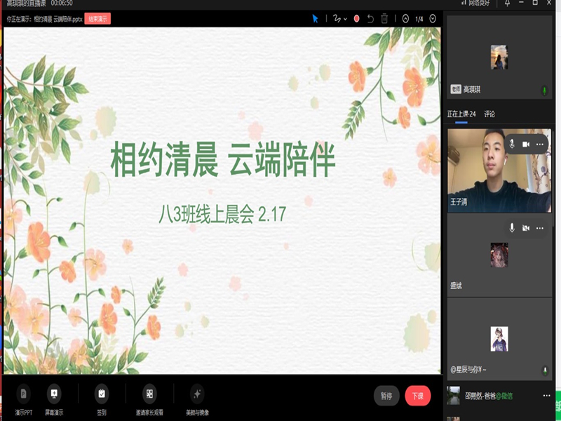Select the 正在上课·24 participants tab
The image size is (561, 421).
pyautogui.click(x=462, y=114)
